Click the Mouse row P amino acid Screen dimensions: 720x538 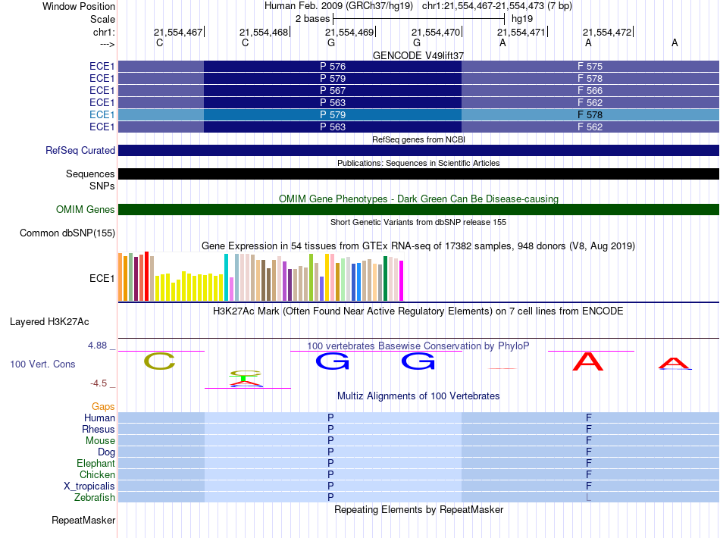coord(330,441)
